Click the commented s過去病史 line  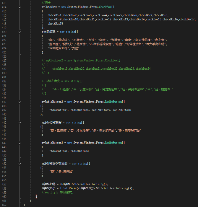click(x=62, y=81)
